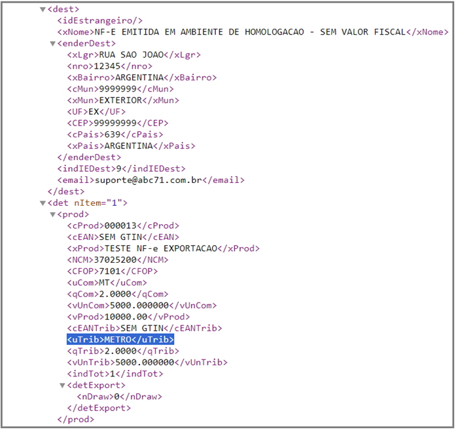Click the cMun 9999999 line
456x430 pixels.
[120, 89]
